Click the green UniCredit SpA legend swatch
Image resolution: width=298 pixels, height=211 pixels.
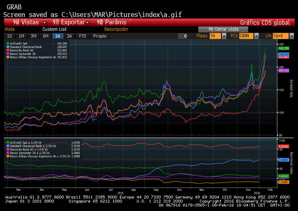coord(8,43)
